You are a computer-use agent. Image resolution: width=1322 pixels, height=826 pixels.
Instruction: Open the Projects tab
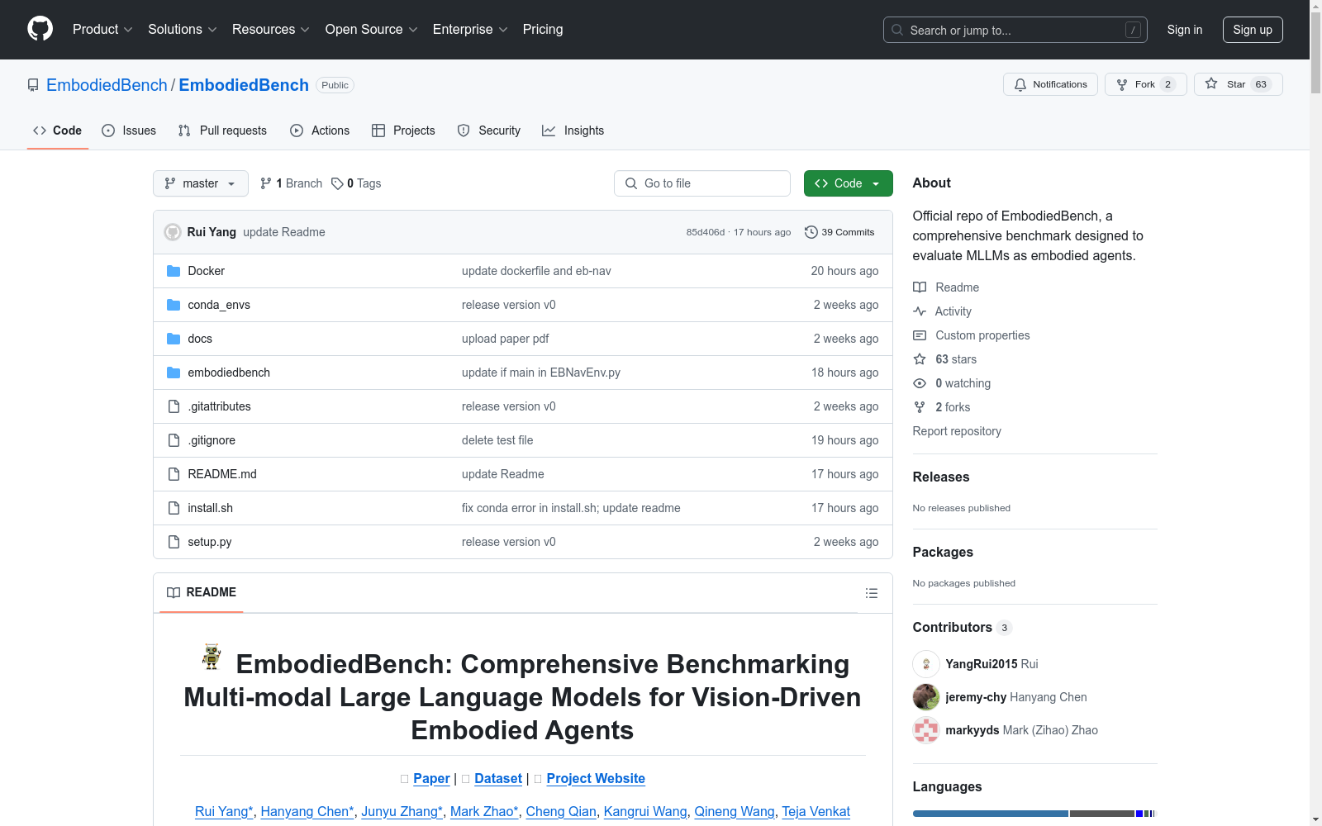403,131
